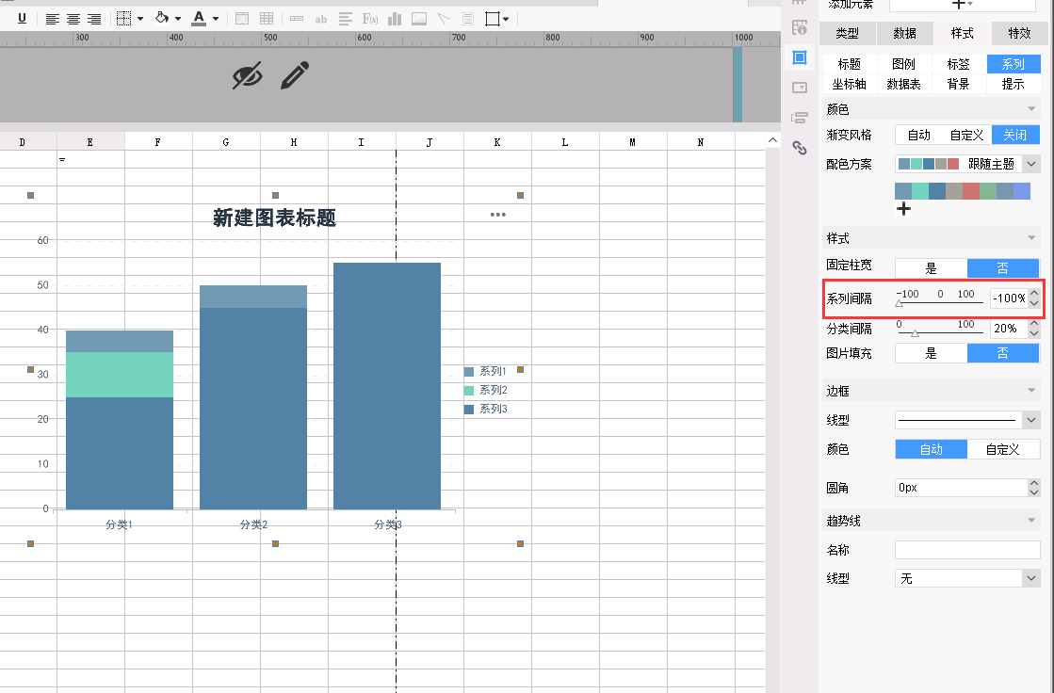
Task: Click the 系列间隔 slider handle
Action: tap(899, 303)
